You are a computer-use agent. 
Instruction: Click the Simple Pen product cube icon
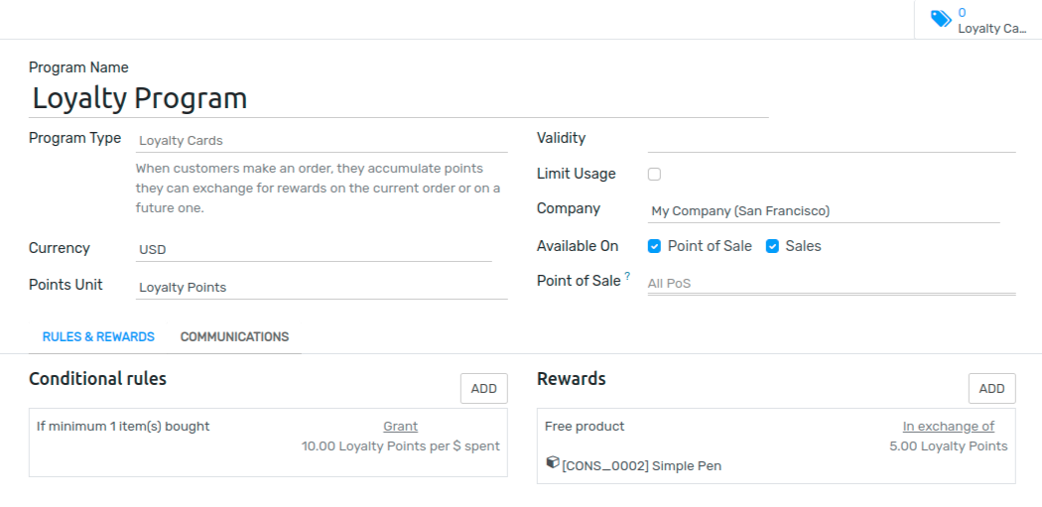552,462
